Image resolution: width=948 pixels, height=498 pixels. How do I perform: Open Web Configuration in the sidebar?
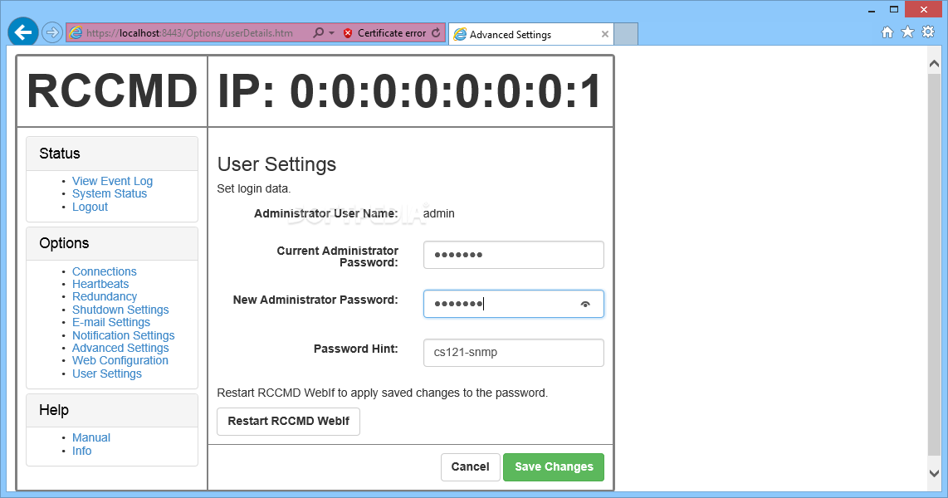click(120, 360)
